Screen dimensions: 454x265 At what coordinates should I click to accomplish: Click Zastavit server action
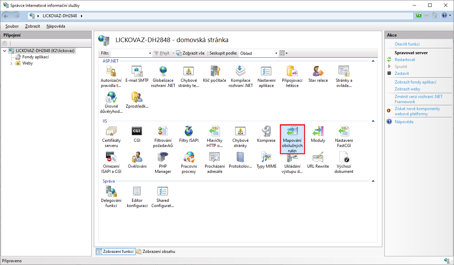tap(402, 73)
